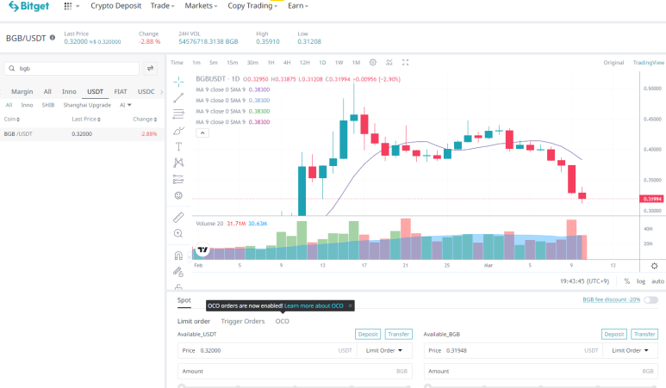666x388 pixels.
Task: Open the Crypto Deposit page
Action: pyautogui.click(x=116, y=6)
